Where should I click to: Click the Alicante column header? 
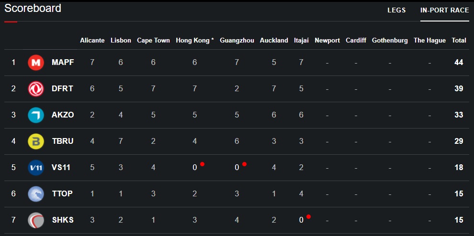(92, 41)
